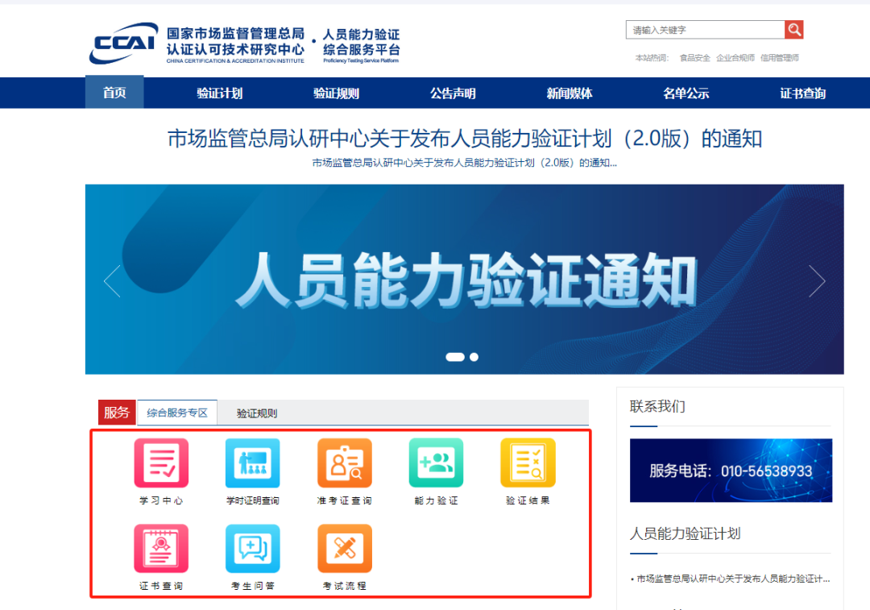Open 准考证查询 from the service panel
Image resolution: width=870 pixels, height=610 pixels.
coord(344,463)
